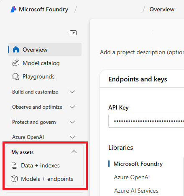Click the Models + endpoints box icon
Screen dimensions: 184x196
tap(14, 179)
